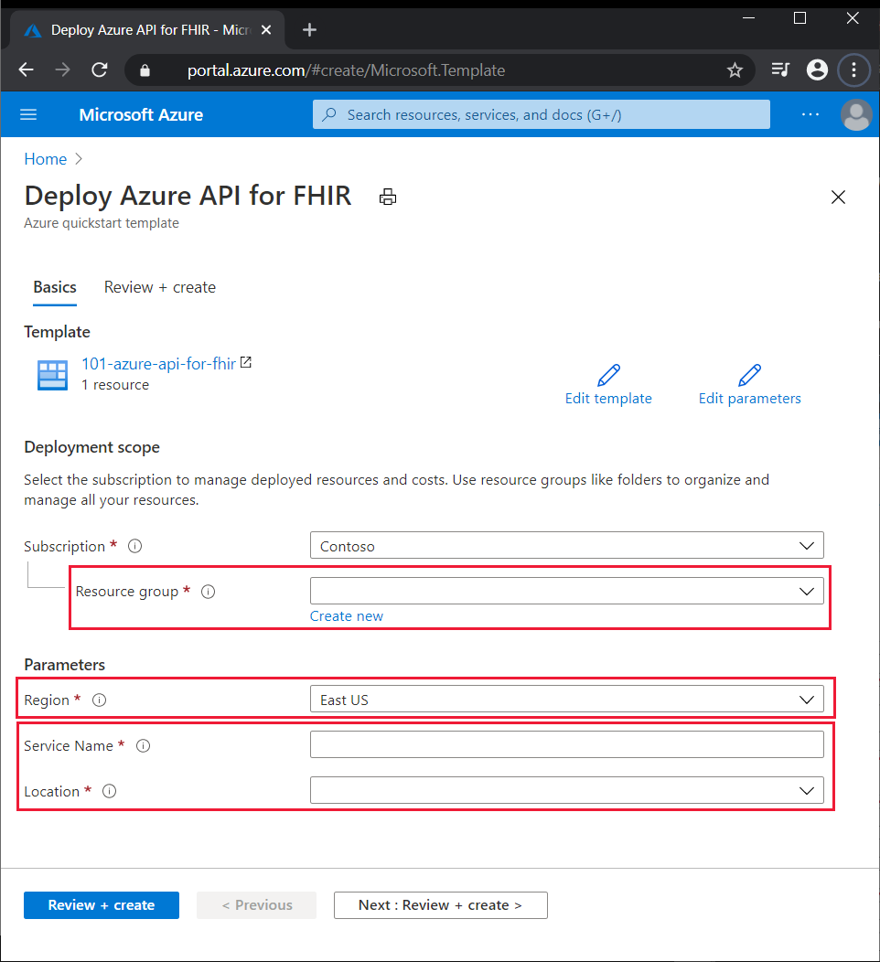
Task: Click the info icon next to Subscription
Action: (135, 546)
